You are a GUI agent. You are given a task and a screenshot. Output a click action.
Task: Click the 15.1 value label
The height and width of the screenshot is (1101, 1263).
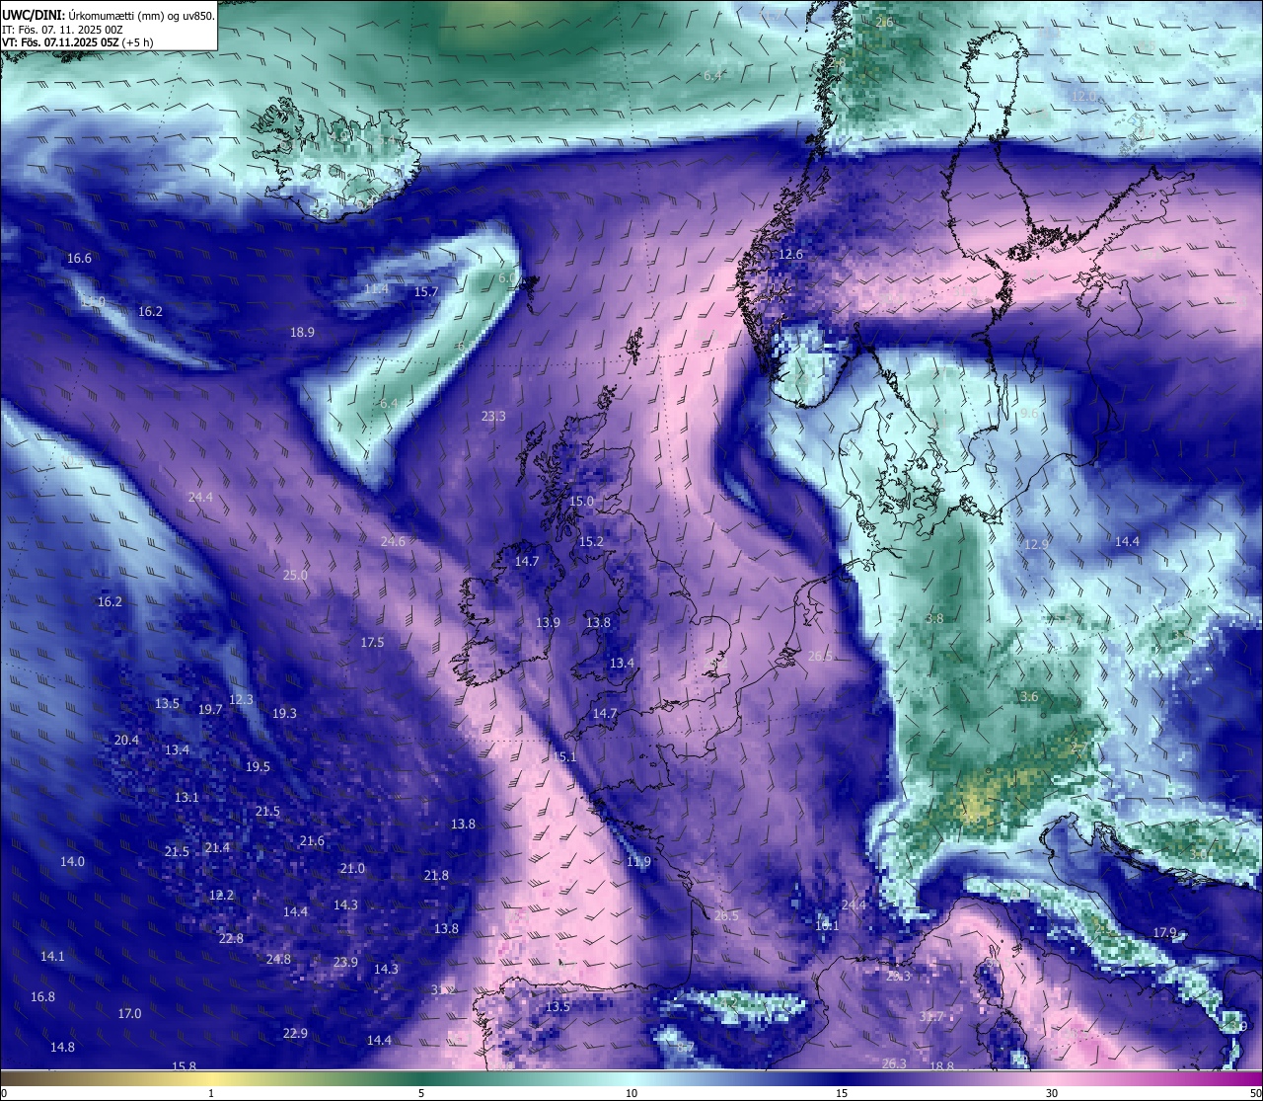(564, 757)
